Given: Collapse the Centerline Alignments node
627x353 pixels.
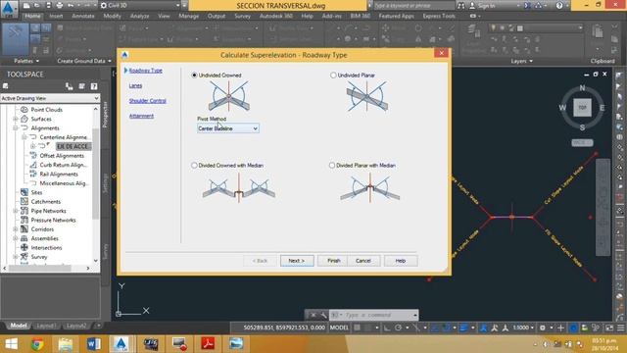Looking at the screenshot, I should pos(24,137).
